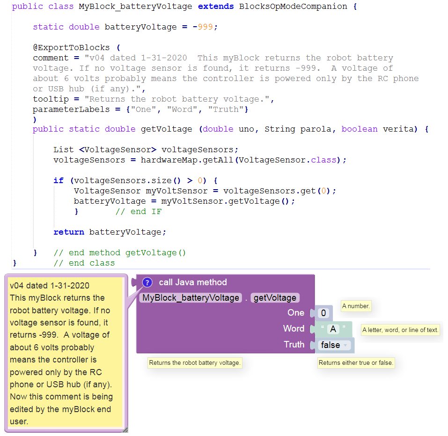Screen dimensions: 448x436
Task: Click the @ExportToBlocks annotation in code
Action: (71, 47)
